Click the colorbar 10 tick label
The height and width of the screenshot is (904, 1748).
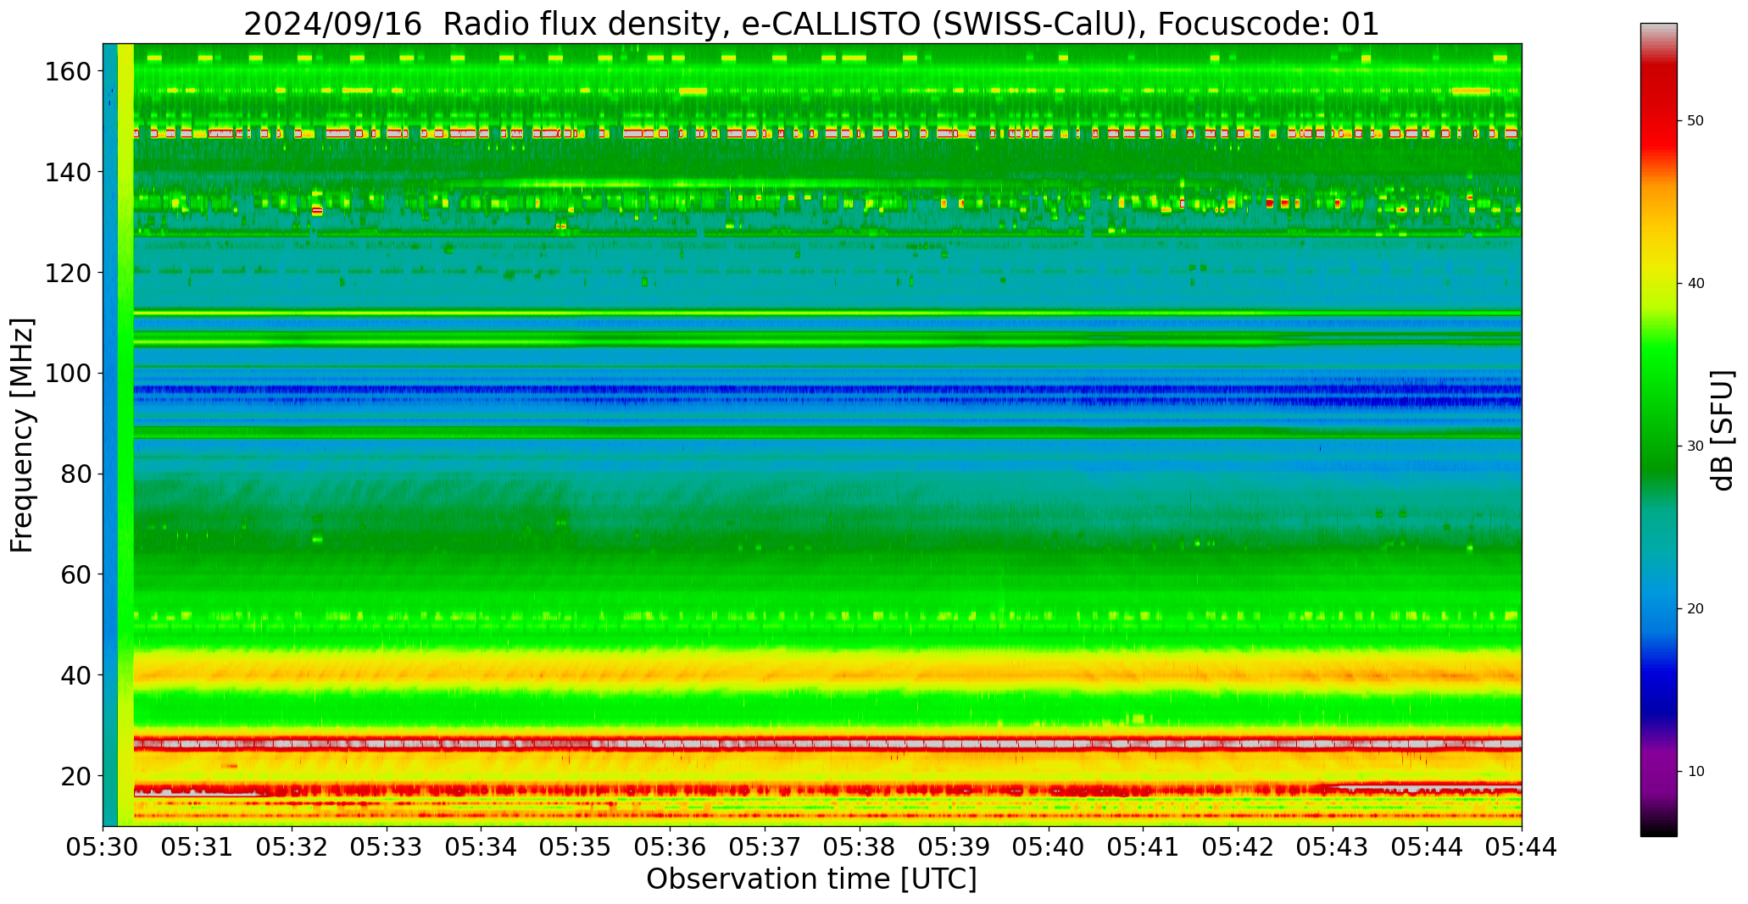1695,772
